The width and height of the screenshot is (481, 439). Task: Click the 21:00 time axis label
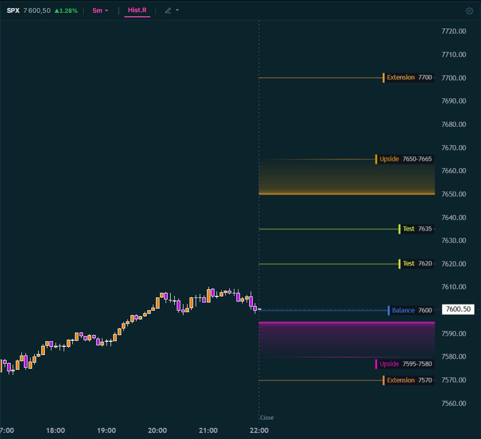pos(208,430)
